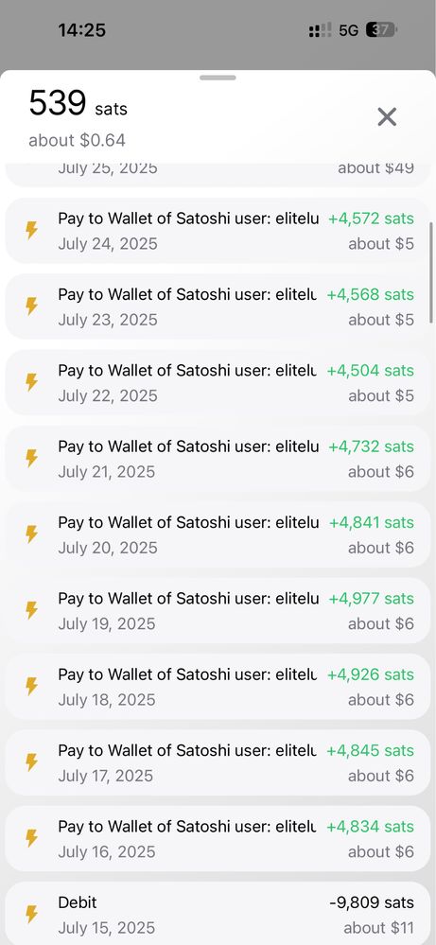Tap the about $0.64 fiat value
The width and height of the screenshot is (436, 945).
point(78,140)
